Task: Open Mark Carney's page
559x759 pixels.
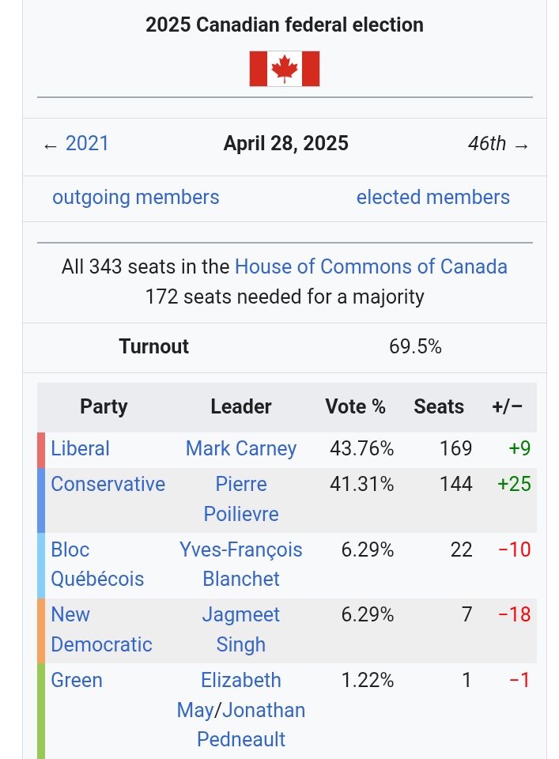Action: pos(241,449)
